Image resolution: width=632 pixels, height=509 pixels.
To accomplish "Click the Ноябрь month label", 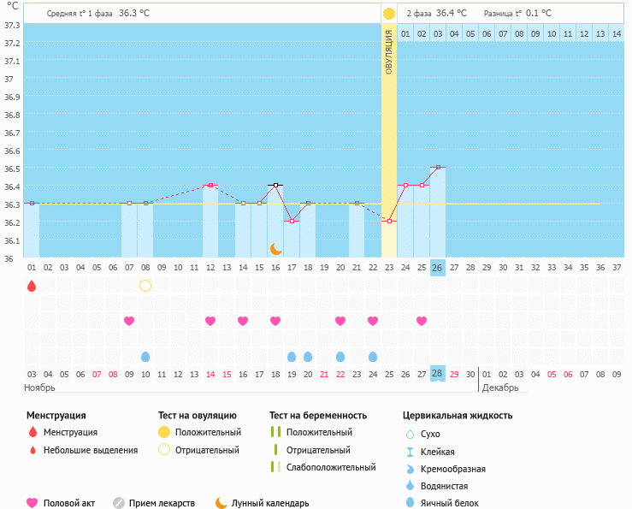I will coord(40,388).
